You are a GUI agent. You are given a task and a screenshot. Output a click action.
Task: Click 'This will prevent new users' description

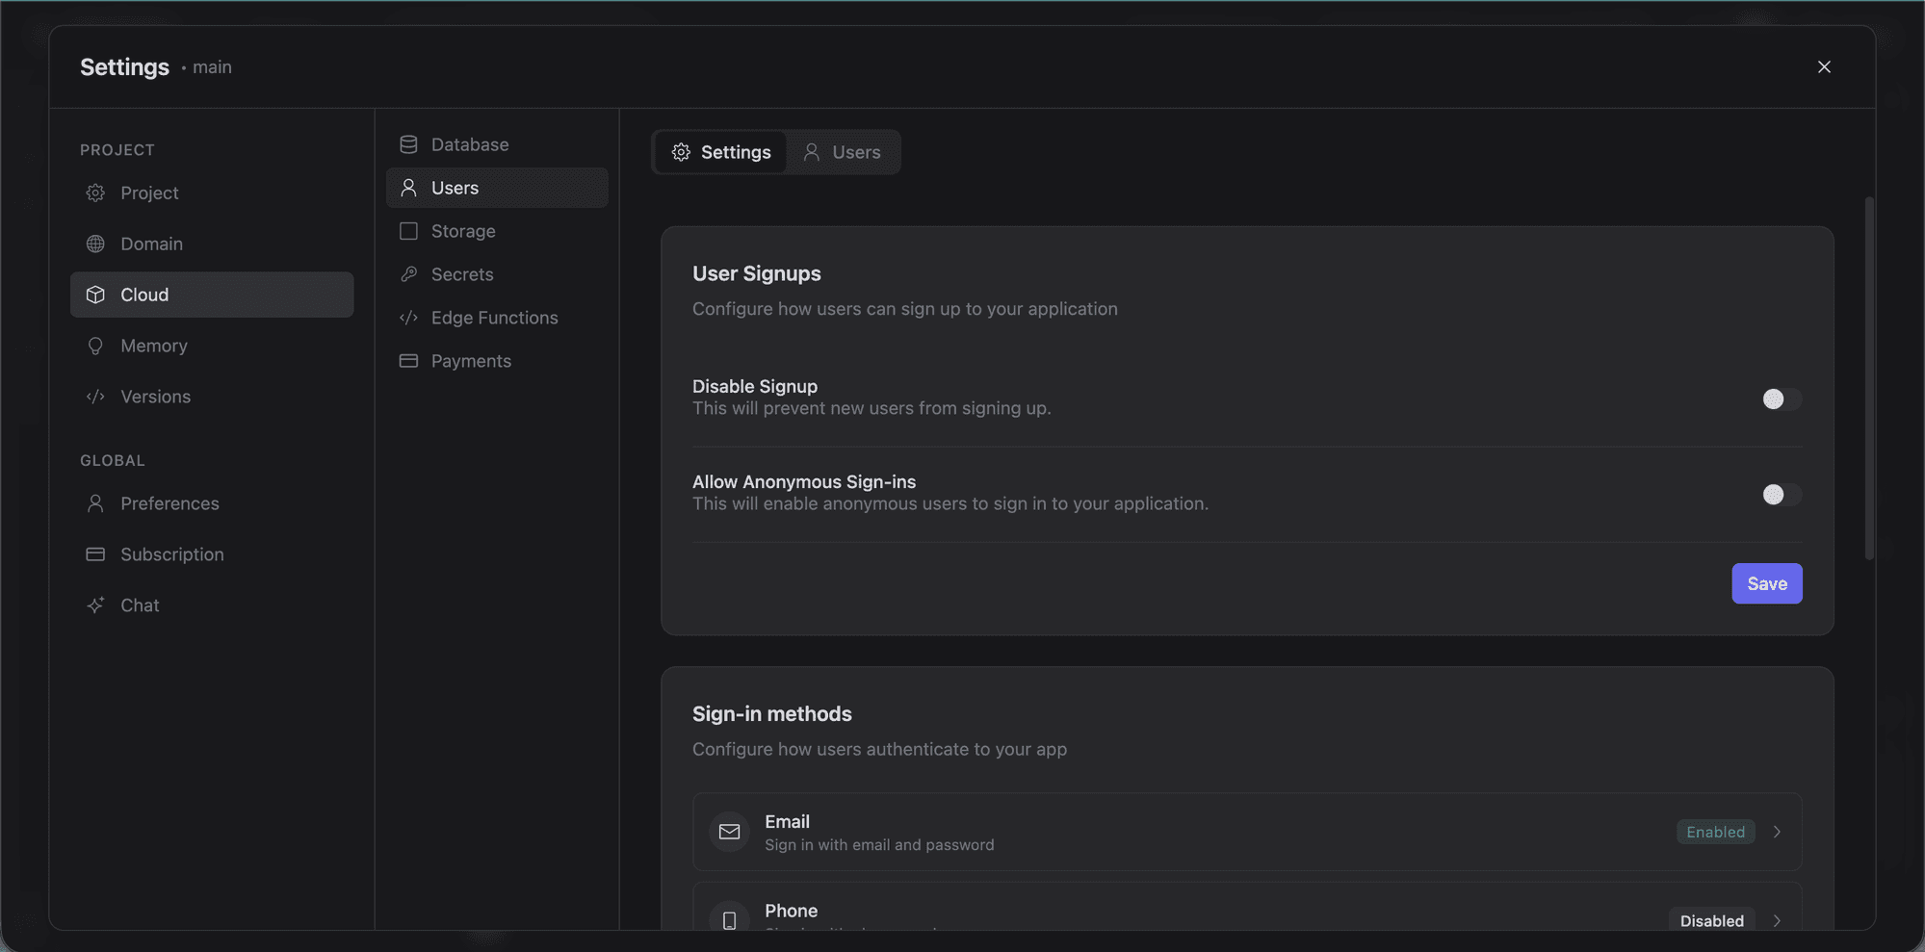coord(871,408)
